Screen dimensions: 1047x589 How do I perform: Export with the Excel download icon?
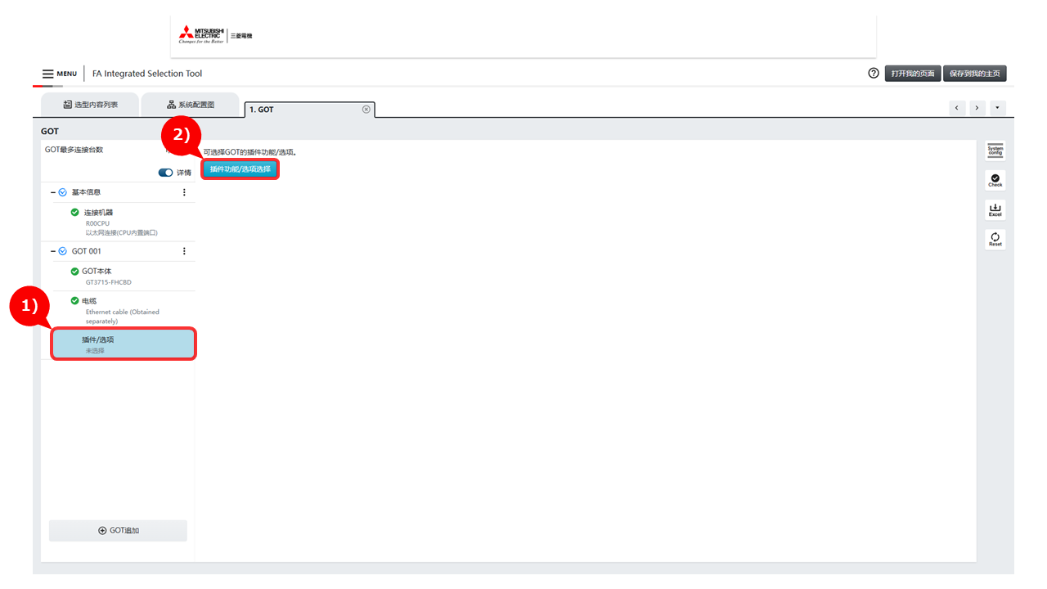click(995, 210)
